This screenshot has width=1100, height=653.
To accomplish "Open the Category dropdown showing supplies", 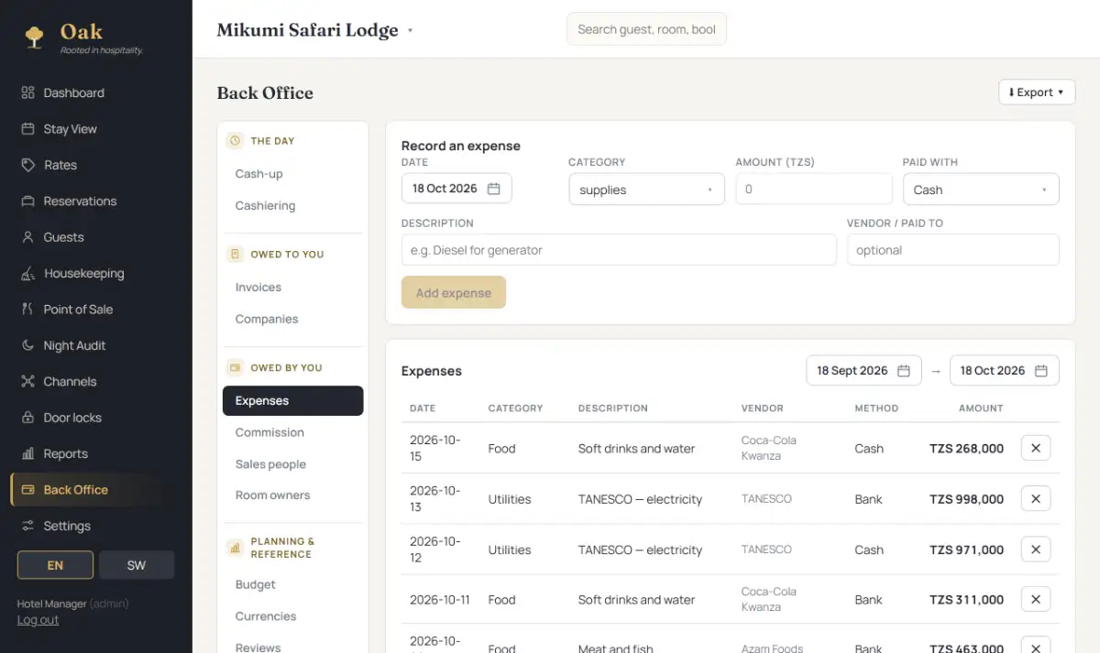I will click(646, 190).
